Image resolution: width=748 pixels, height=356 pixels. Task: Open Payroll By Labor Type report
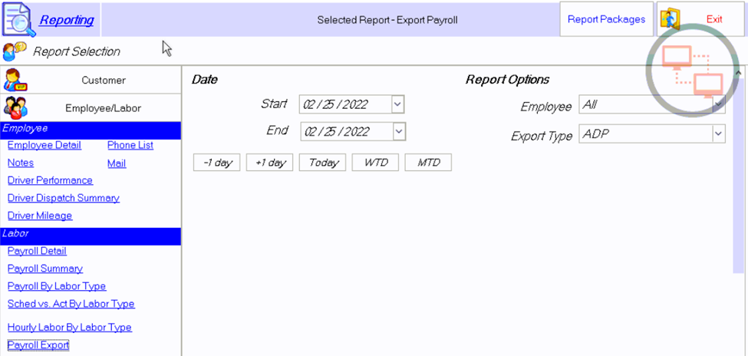[57, 286]
